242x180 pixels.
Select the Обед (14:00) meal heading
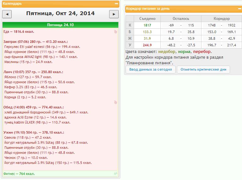[34, 107]
